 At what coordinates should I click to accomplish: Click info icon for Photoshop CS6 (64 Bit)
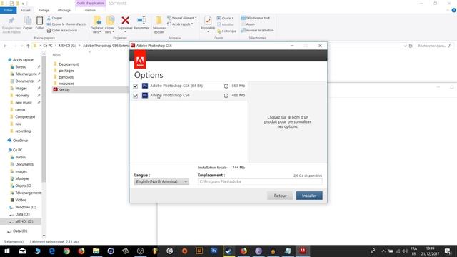226,86
